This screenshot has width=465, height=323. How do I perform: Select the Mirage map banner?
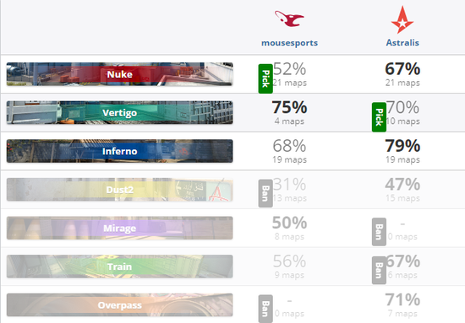click(x=119, y=228)
